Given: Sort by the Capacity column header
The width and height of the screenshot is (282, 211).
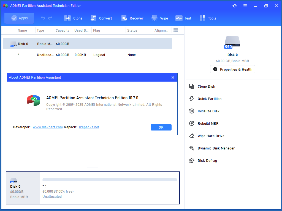Looking at the screenshot, I should (x=63, y=30).
